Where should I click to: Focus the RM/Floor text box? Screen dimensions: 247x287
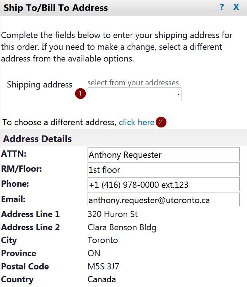coord(163,169)
